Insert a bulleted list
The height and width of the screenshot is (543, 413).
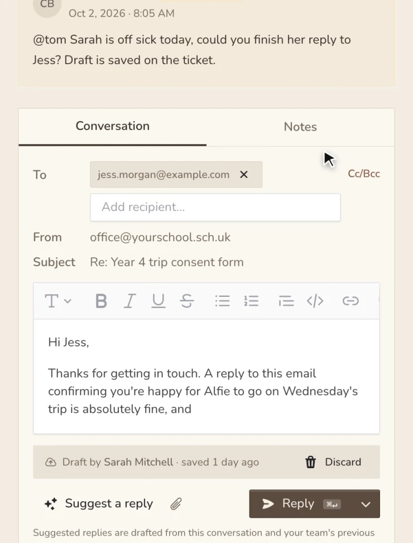tap(222, 301)
